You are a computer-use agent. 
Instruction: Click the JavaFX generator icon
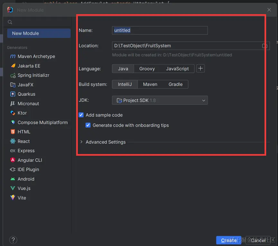coord(13,85)
